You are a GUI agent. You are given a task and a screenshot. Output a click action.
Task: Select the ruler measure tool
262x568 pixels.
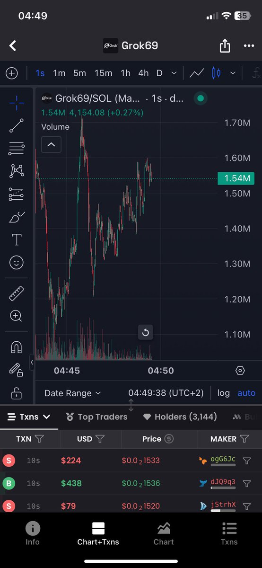tap(17, 293)
